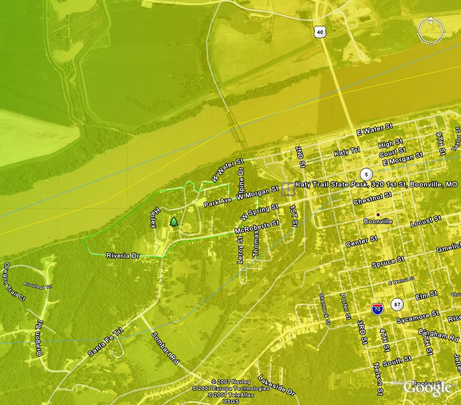Click the Boonville city dot marker
The height and width of the screenshot is (405, 461).
point(378,215)
